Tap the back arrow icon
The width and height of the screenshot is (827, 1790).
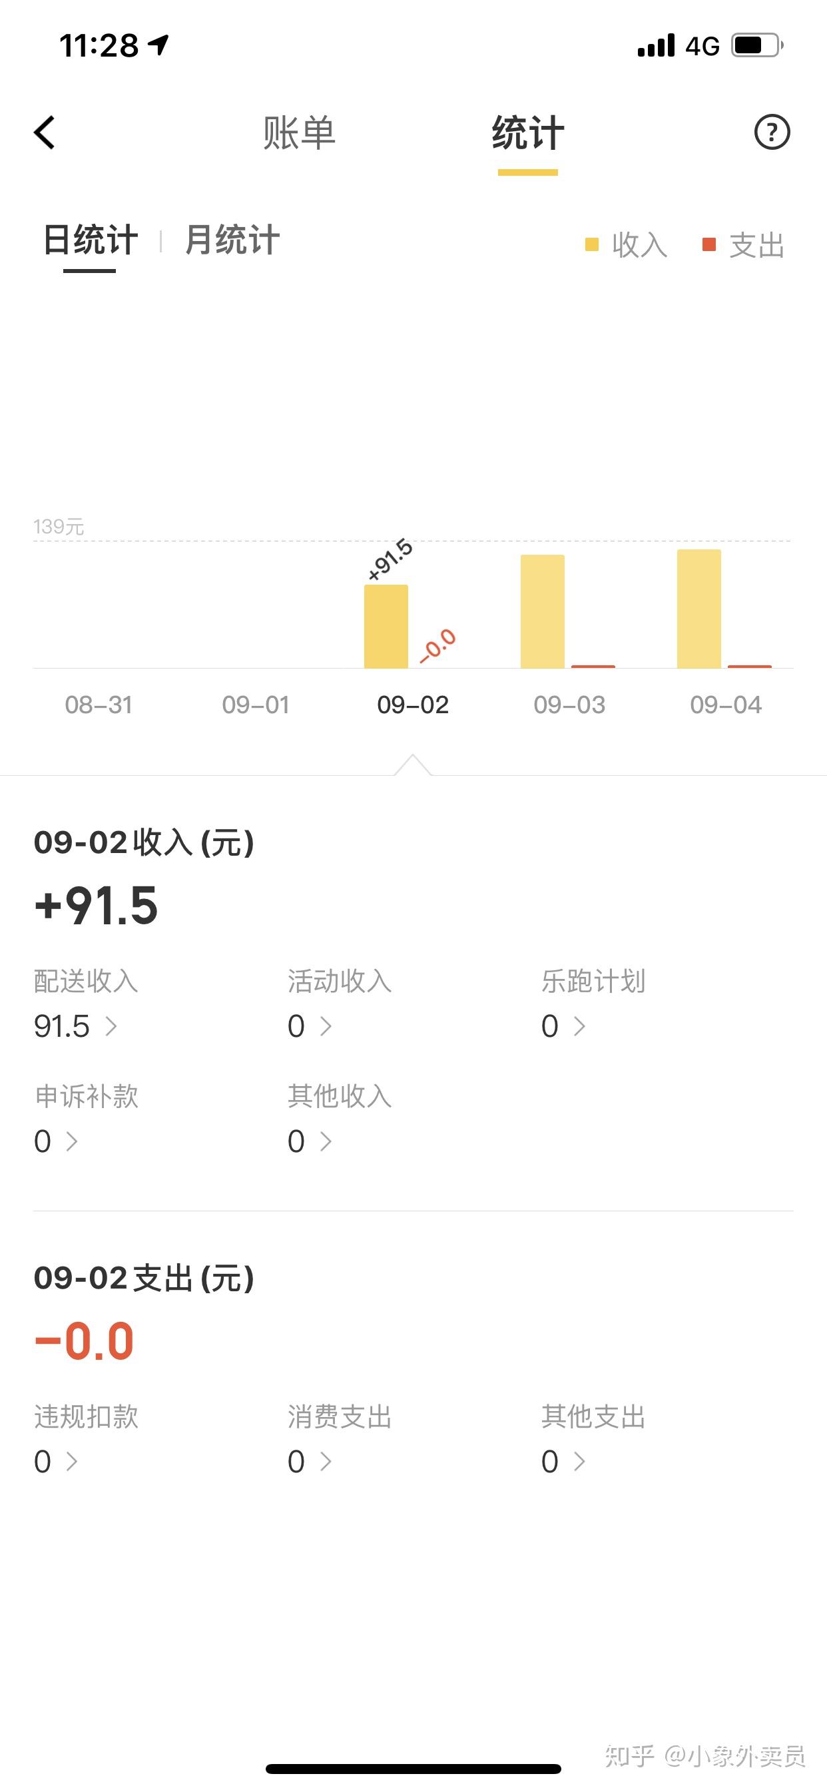point(45,132)
